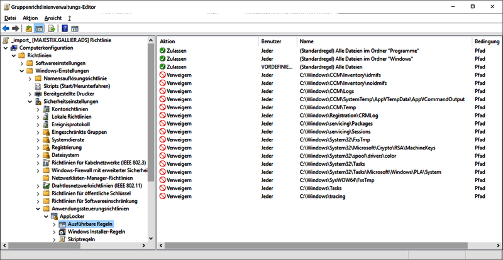This screenshot has height=260, width=503.
Task: Click the Drahtlosnetzwerkrichtlinien icon
Action: [47, 186]
